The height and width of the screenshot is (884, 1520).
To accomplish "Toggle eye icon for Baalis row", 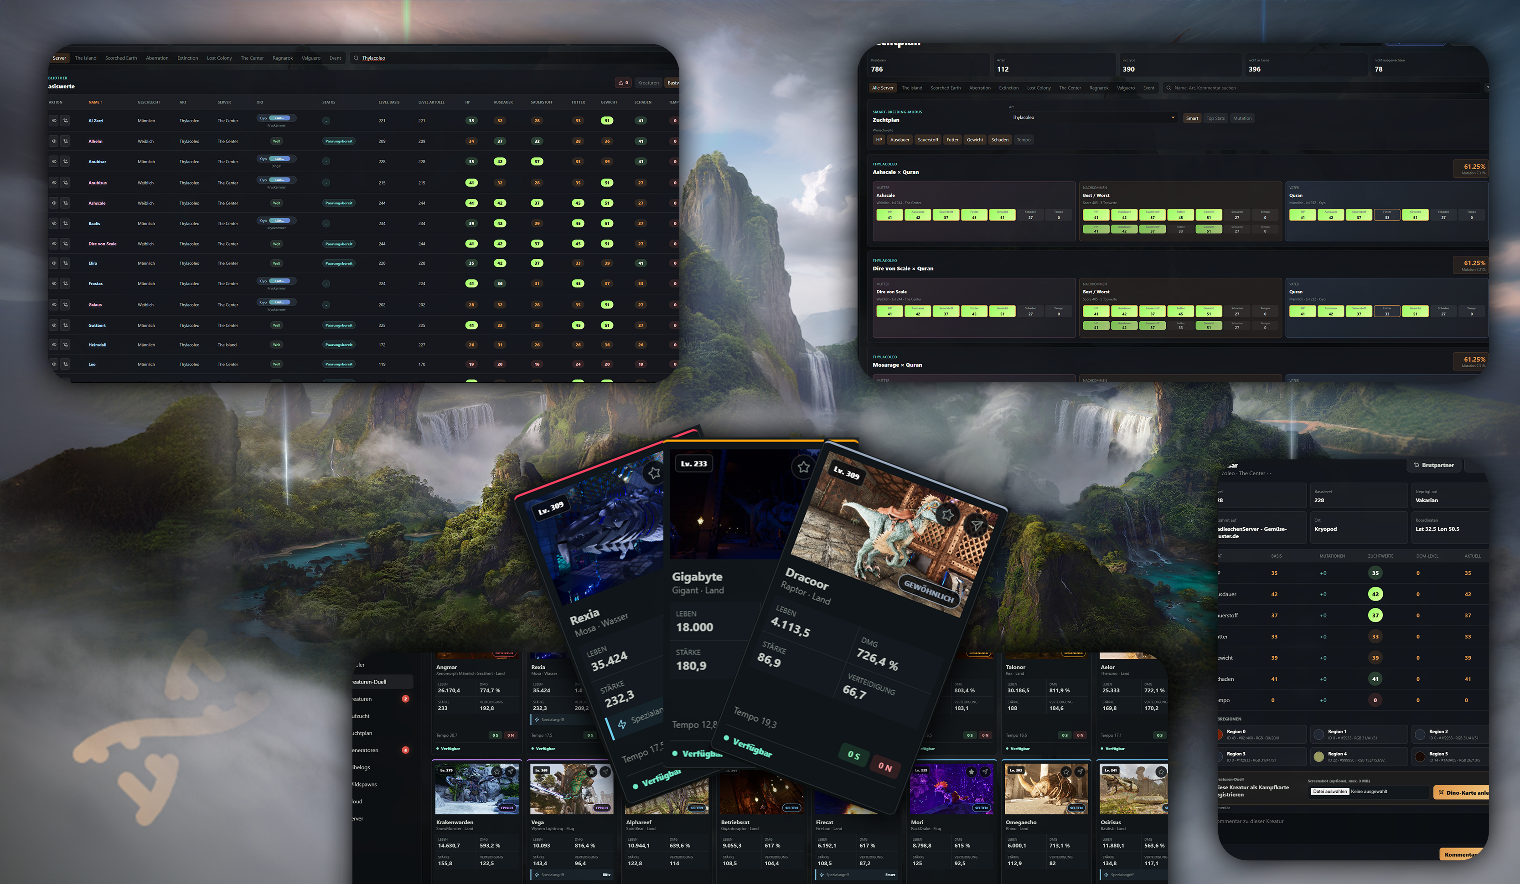I will coord(54,224).
